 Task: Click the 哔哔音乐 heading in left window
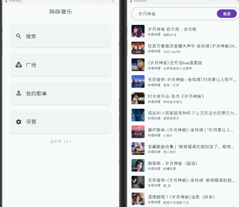pos(61,12)
